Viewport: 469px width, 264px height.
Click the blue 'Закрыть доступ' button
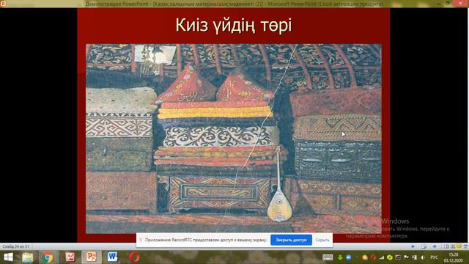[x=291, y=240]
